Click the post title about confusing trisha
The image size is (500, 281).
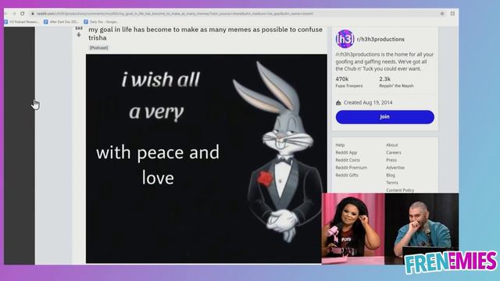coord(205,34)
